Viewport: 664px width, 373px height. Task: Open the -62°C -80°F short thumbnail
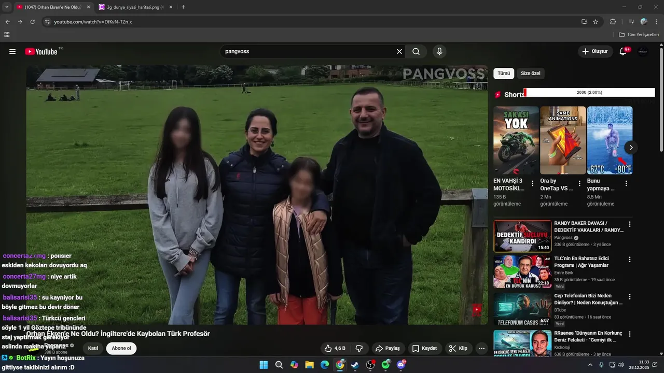[x=610, y=140]
